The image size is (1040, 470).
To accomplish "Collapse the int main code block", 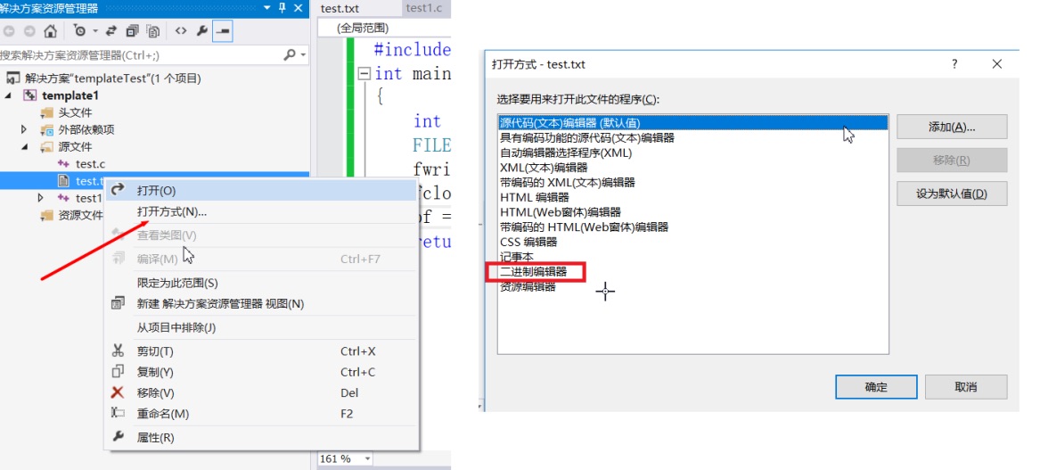I will click(364, 73).
